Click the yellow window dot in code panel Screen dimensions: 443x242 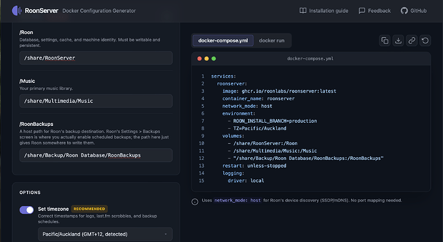tap(207, 58)
